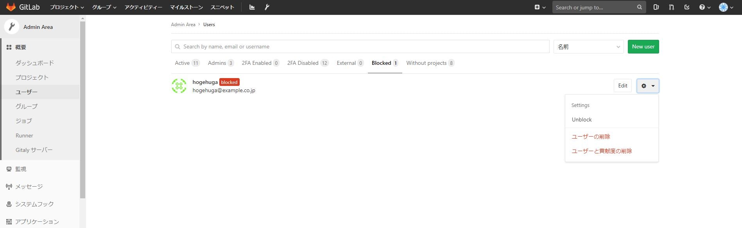Open the プロジェクト dropdown in navbar

pos(67,7)
